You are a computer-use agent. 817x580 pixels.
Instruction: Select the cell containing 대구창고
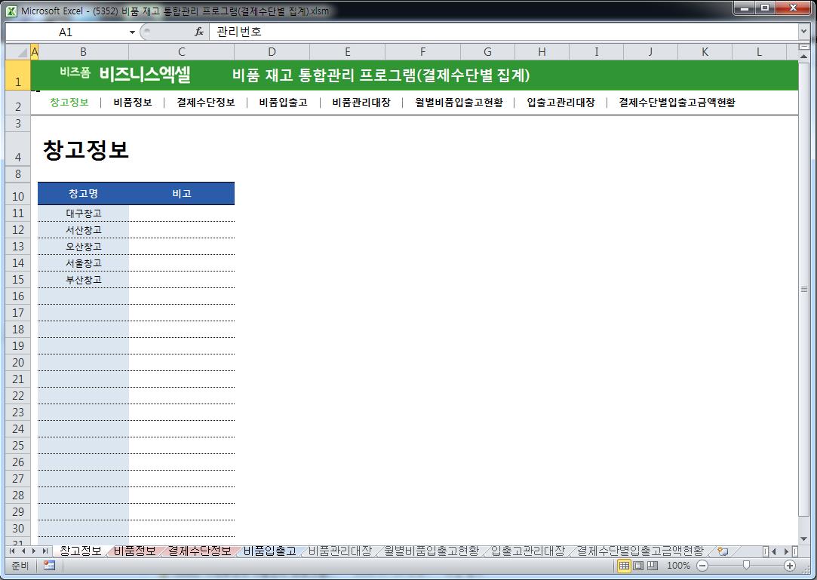pyautogui.click(x=84, y=213)
